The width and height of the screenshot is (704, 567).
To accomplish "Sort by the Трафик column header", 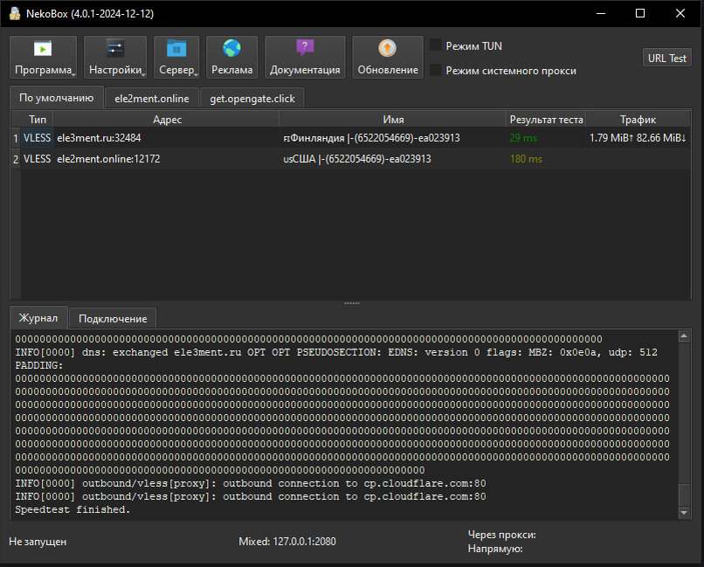I will [x=638, y=120].
